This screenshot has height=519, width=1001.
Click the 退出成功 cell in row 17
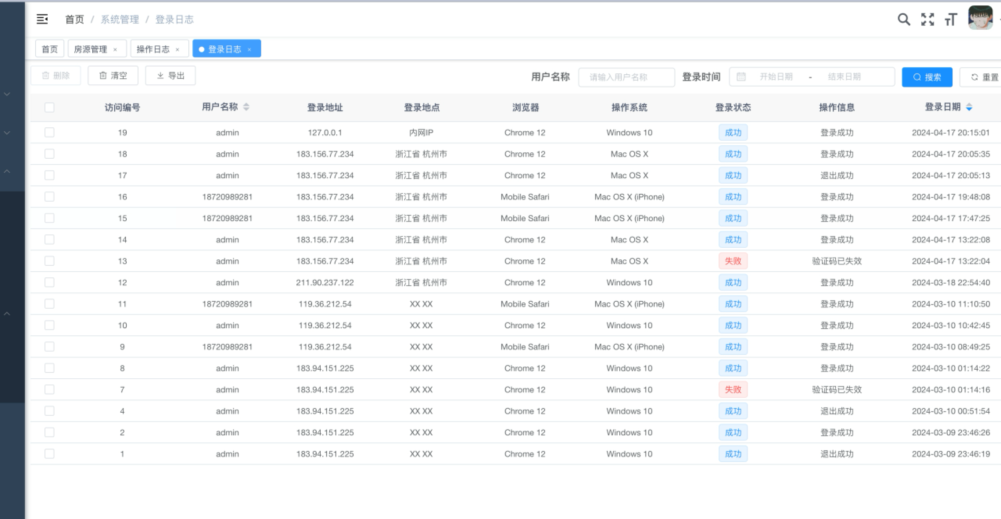click(x=837, y=175)
